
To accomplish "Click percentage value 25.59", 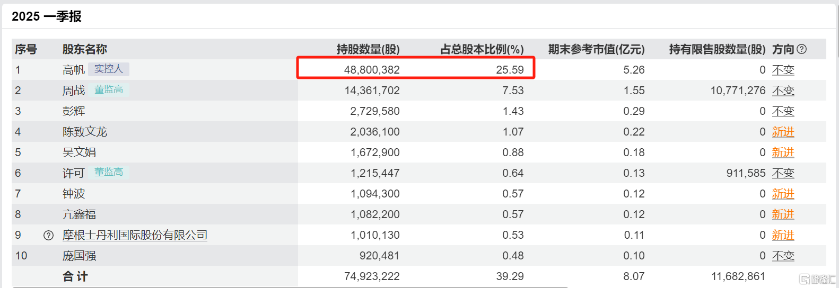I will click(510, 70).
